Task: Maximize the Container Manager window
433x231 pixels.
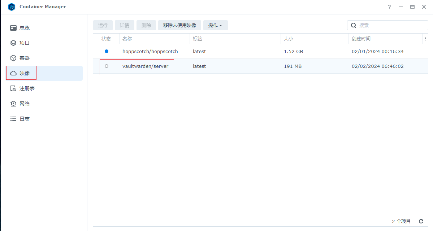Action: tap(412, 7)
